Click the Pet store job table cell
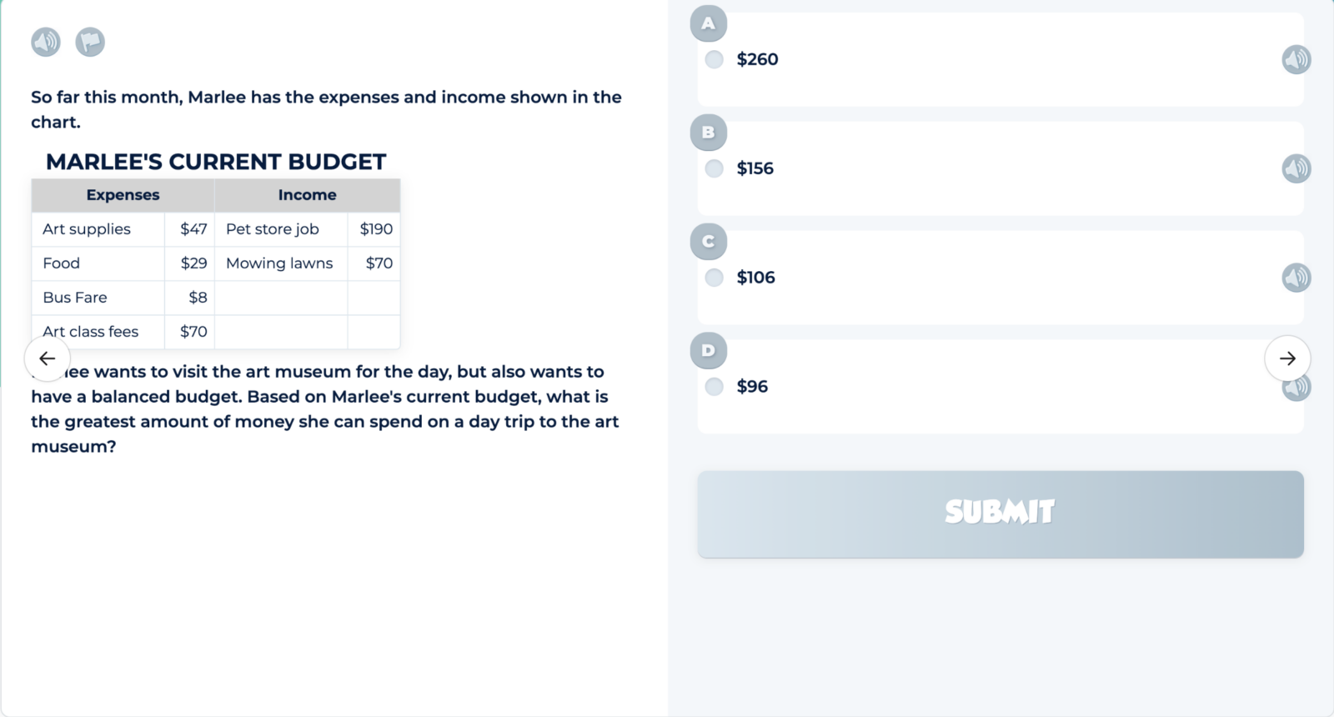The width and height of the screenshot is (1334, 717). tap(273, 229)
